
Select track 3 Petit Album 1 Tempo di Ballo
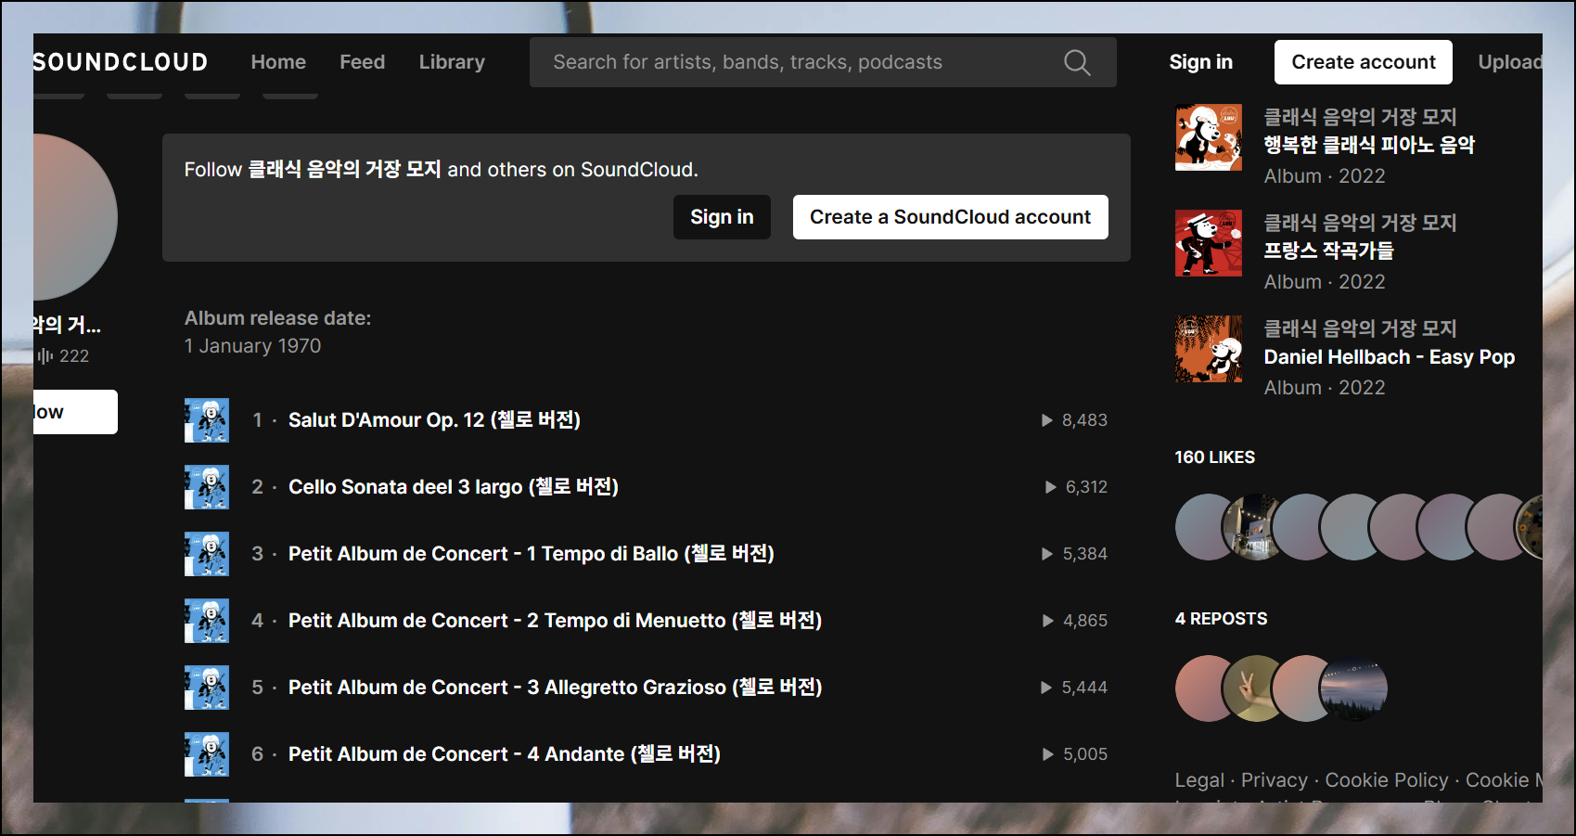pyautogui.click(x=531, y=554)
